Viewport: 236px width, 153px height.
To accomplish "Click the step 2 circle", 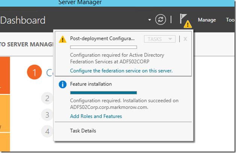I will [x=47, y=98].
